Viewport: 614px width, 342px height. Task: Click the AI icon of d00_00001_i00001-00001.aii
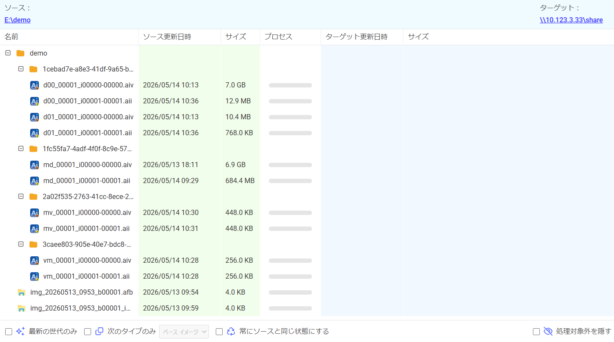35,101
